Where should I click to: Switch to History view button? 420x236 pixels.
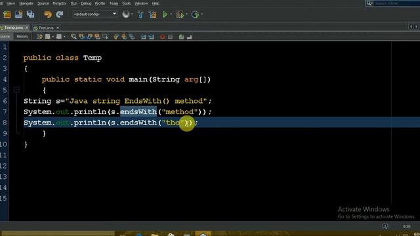point(22,37)
